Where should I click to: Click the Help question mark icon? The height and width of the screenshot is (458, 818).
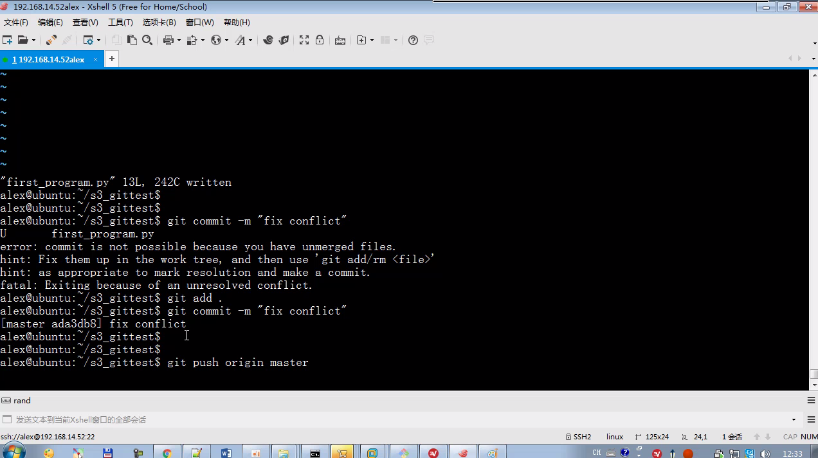(414, 40)
